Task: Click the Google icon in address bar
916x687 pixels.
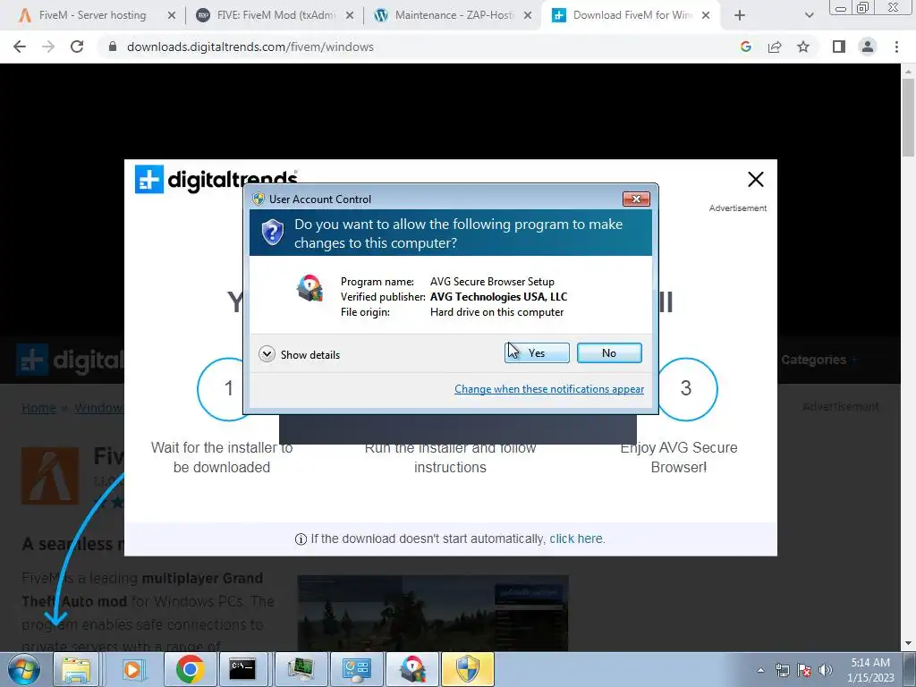Action: [x=745, y=47]
